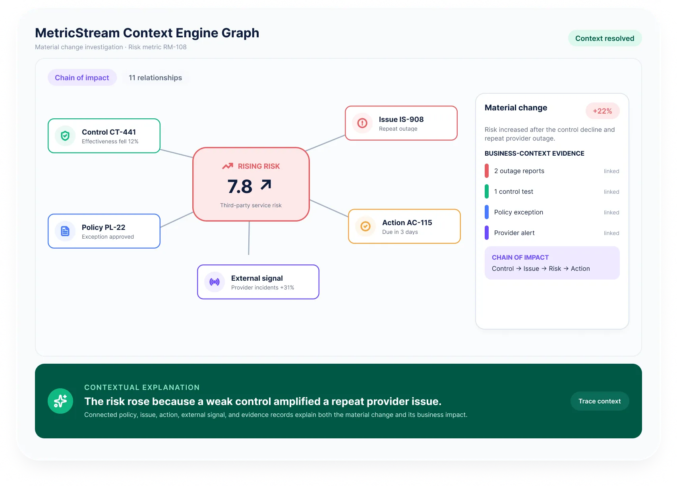The height and width of the screenshot is (486, 677).
Task: Click the green shield icon on Control CT-441
Action: click(65, 136)
